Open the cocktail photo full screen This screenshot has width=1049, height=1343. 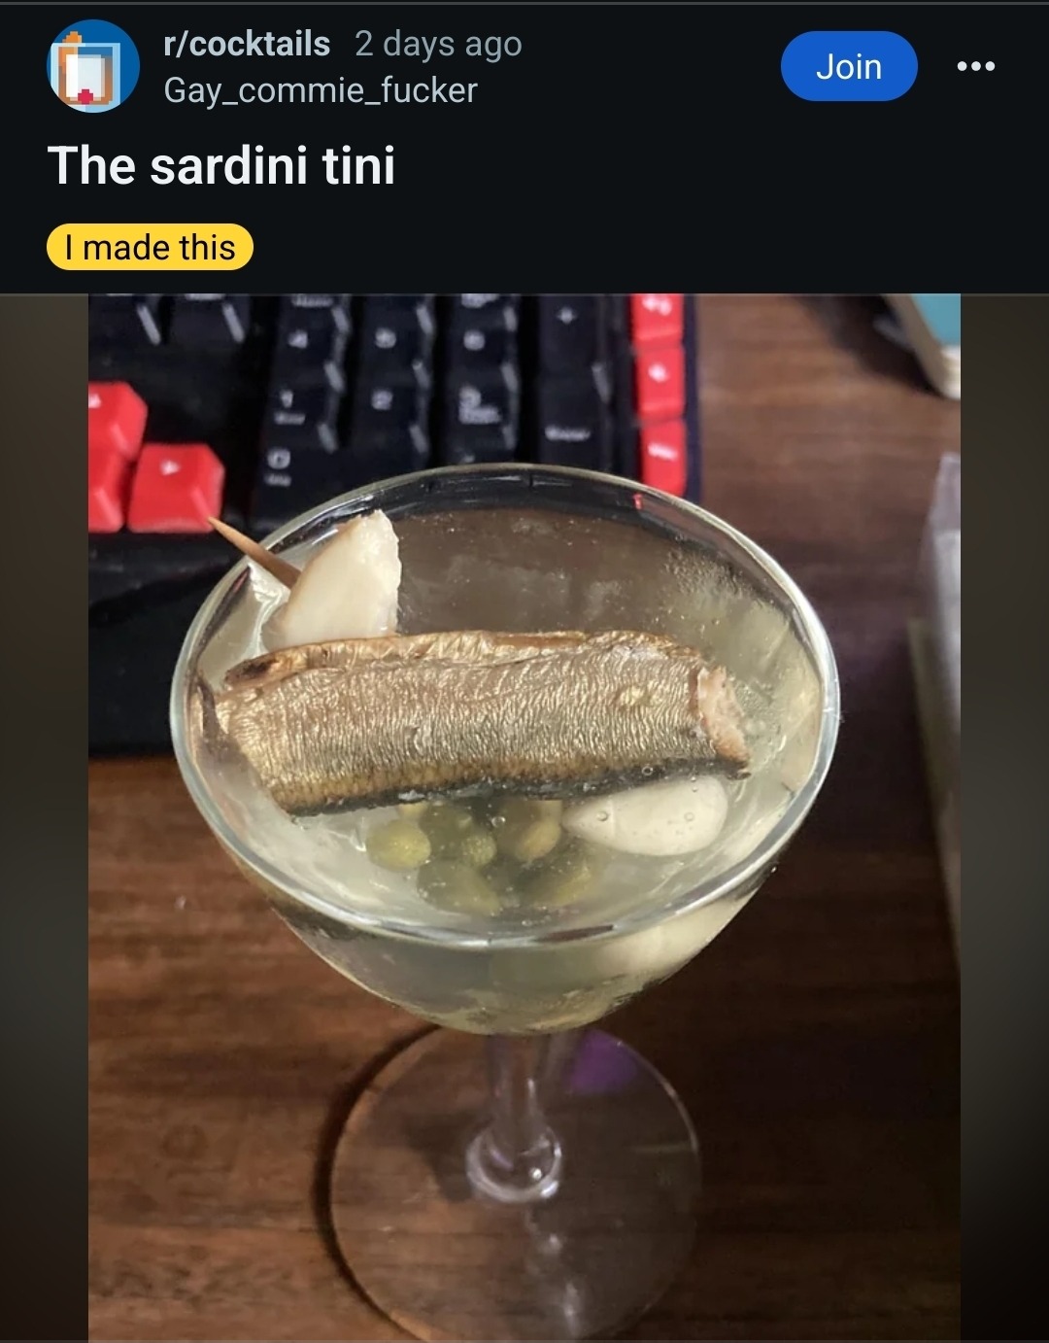click(x=524, y=818)
